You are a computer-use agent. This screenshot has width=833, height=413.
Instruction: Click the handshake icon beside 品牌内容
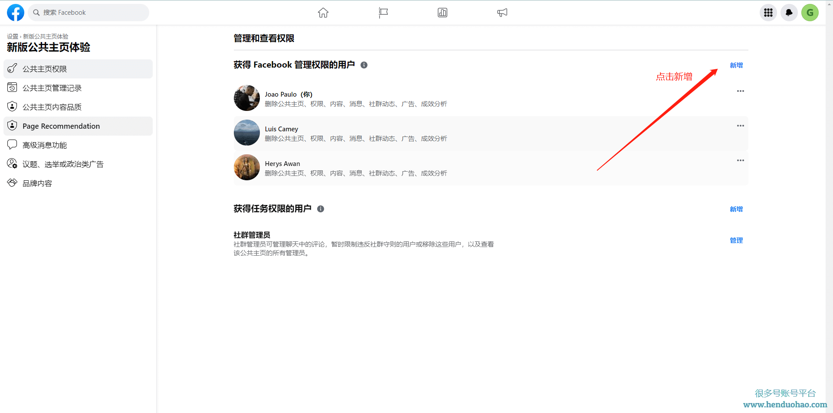[x=12, y=183]
